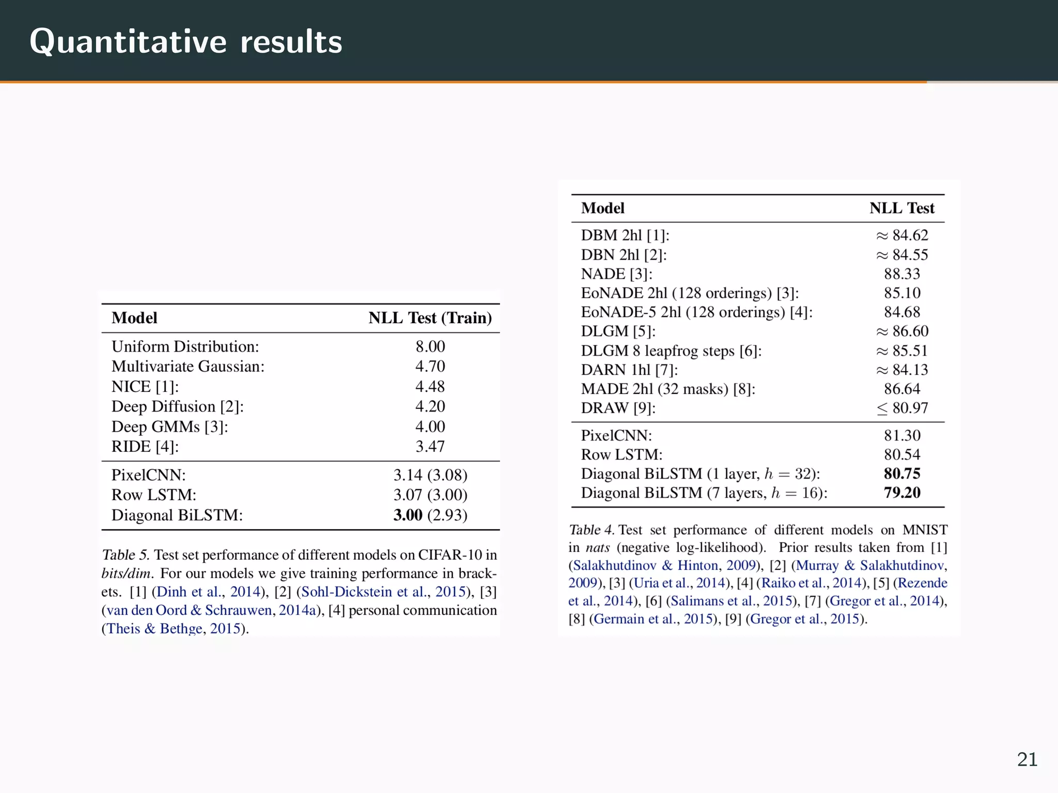
Task: Select the 'Deep Diffusion [2]:' row label
Action: [x=178, y=407]
